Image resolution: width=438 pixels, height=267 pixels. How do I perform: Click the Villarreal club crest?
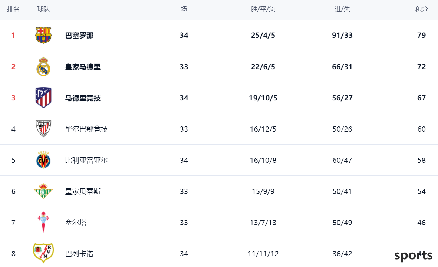(x=43, y=160)
